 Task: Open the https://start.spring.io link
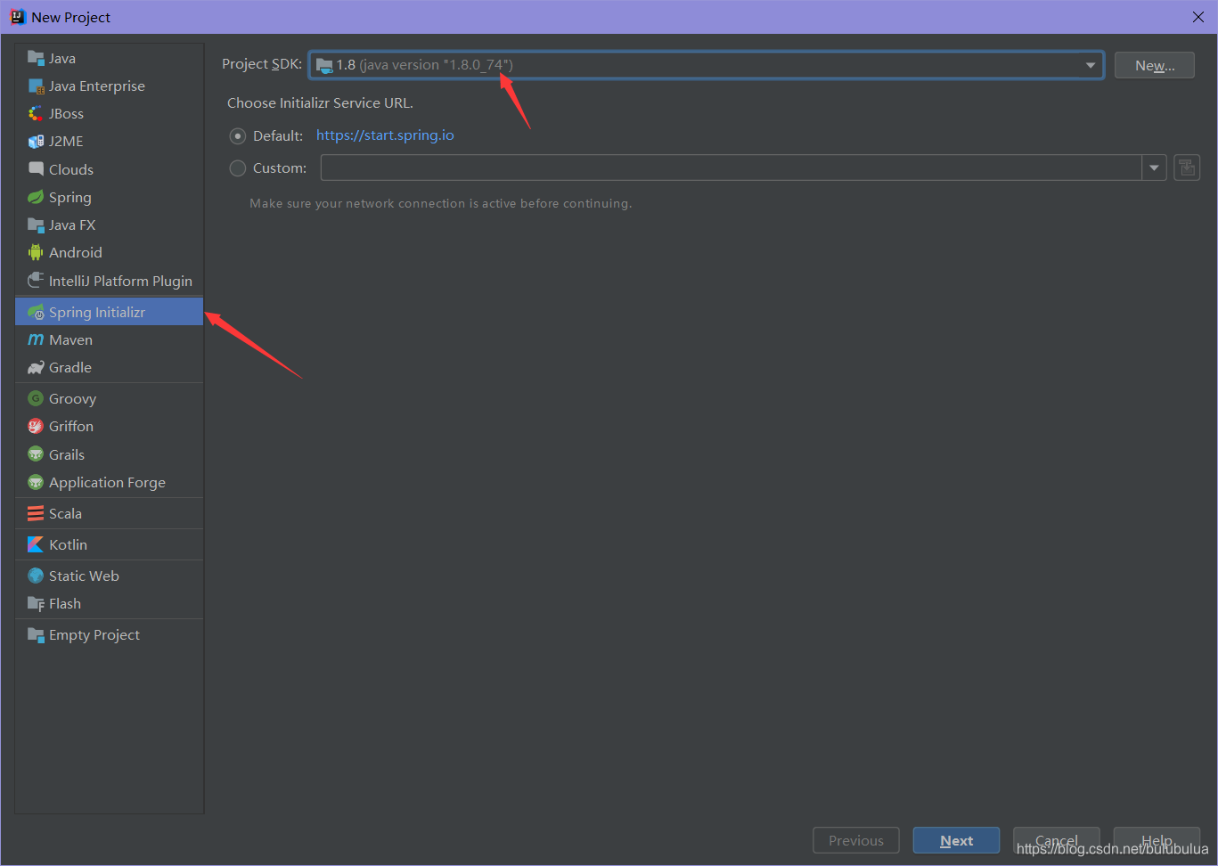(385, 135)
